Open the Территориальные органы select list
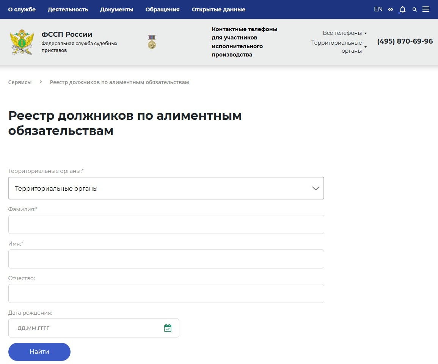The width and height of the screenshot is (438, 364). click(166, 188)
